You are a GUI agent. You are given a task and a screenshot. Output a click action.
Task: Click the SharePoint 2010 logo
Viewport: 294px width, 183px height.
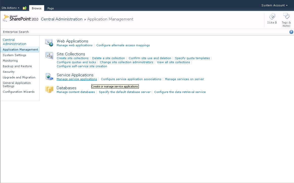point(20,18)
